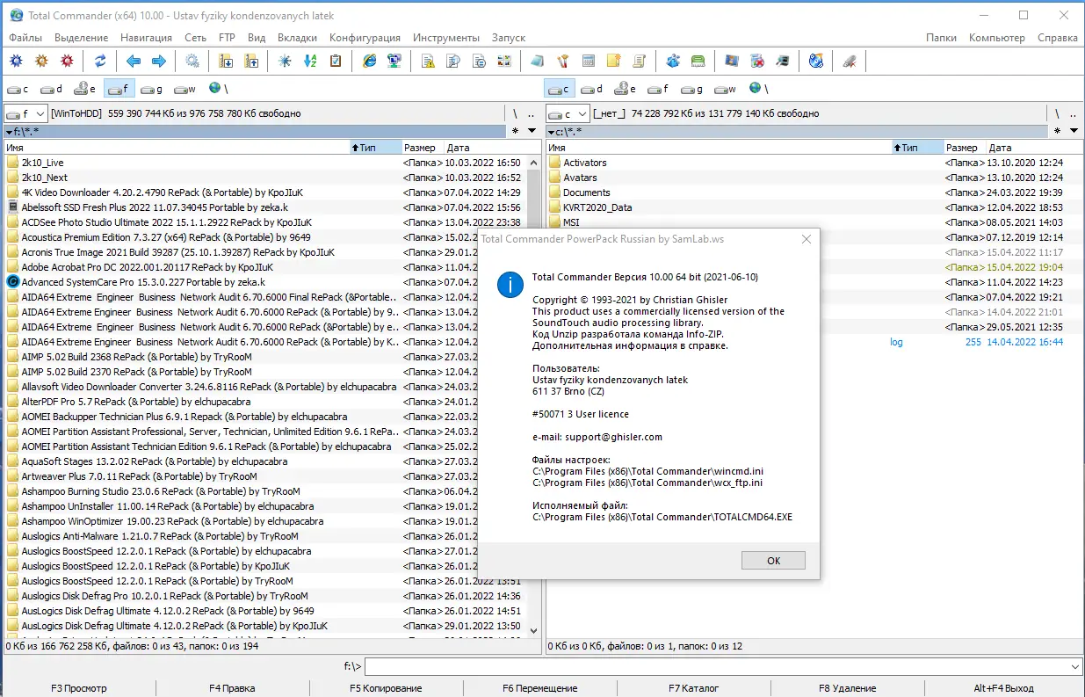Image resolution: width=1085 pixels, height=697 pixels.
Task: Open the gray gear settings icon
Action: pos(192,61)
